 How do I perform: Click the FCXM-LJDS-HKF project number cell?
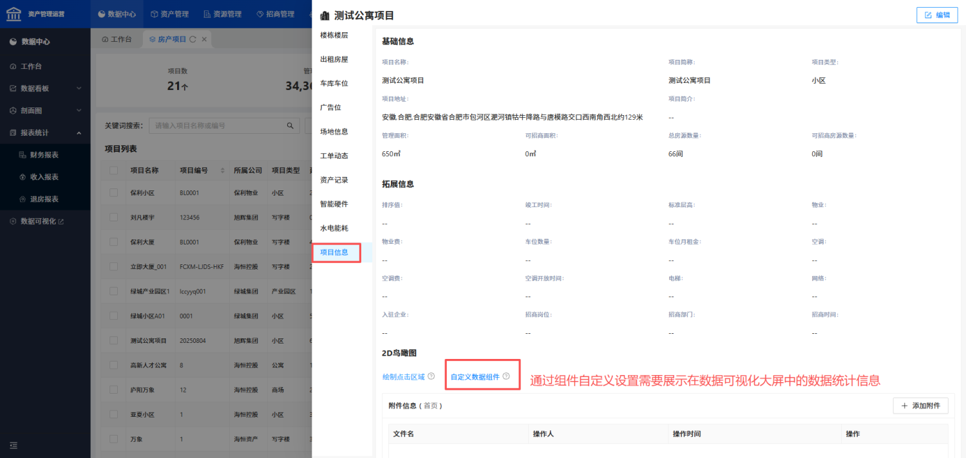point(202,266)
